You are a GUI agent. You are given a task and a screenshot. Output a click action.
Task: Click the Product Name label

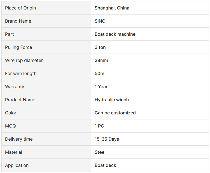coord(20,100)
